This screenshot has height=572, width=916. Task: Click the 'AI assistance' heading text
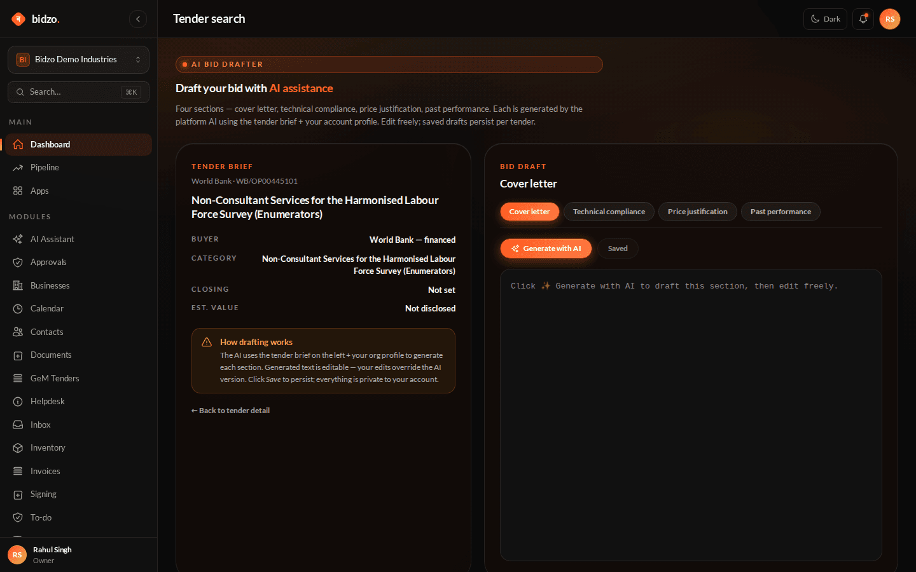point(301,88)
